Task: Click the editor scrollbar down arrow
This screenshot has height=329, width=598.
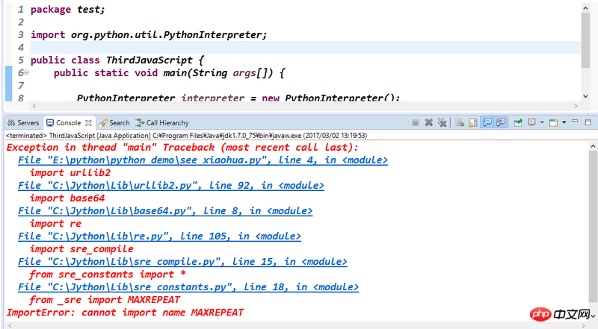Action: 585,97
